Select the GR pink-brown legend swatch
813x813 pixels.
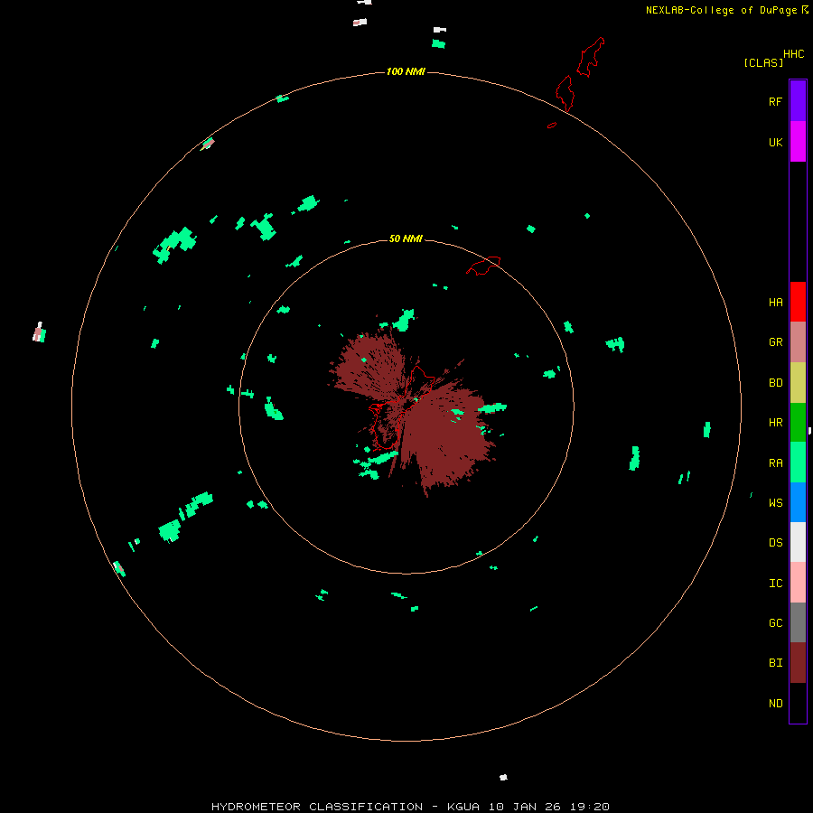pos(798,342)
